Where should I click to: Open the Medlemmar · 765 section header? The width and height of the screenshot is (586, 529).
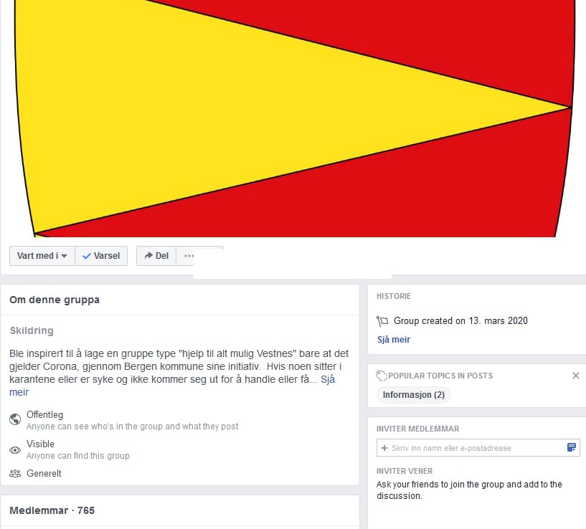pyautogui.click(x=52, y=510)
